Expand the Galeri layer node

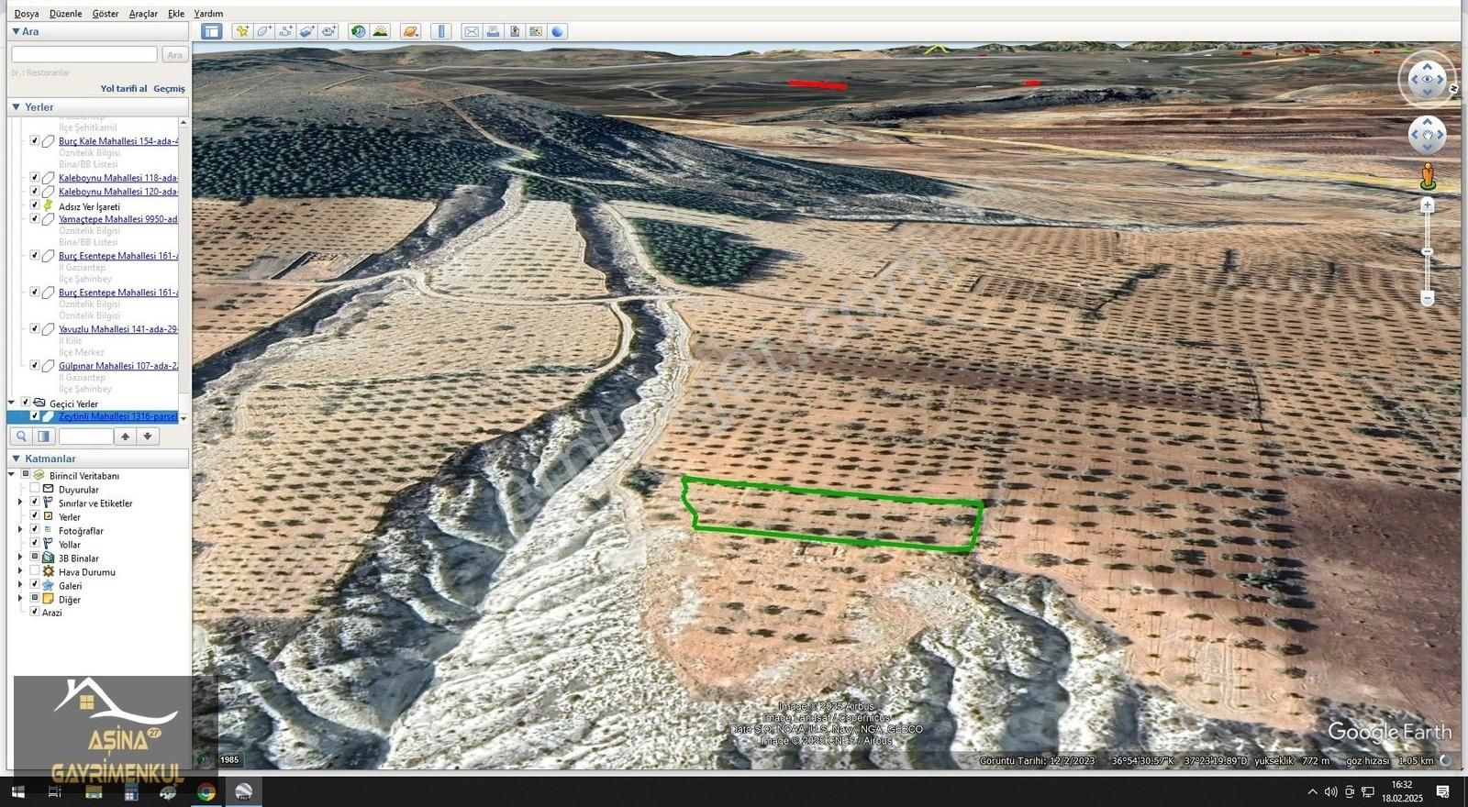point(20,585)
